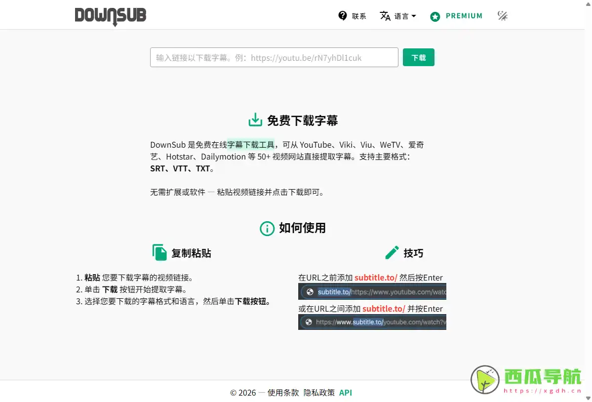Screen dimensions: 592x402
Task: Click the copy-paste icon beside 复制粘贴
Action: (x=159, y=252)
